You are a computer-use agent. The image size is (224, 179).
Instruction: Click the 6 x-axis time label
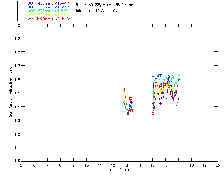34,165
